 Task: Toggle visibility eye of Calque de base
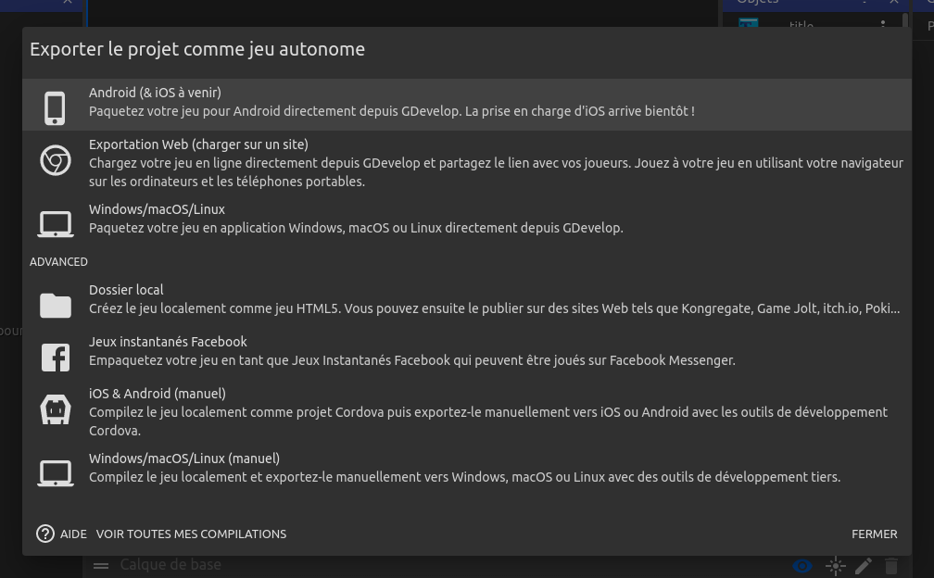click(802, 566)
